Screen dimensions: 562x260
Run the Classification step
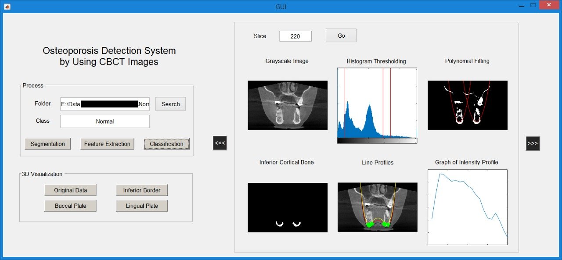[166, 144]
